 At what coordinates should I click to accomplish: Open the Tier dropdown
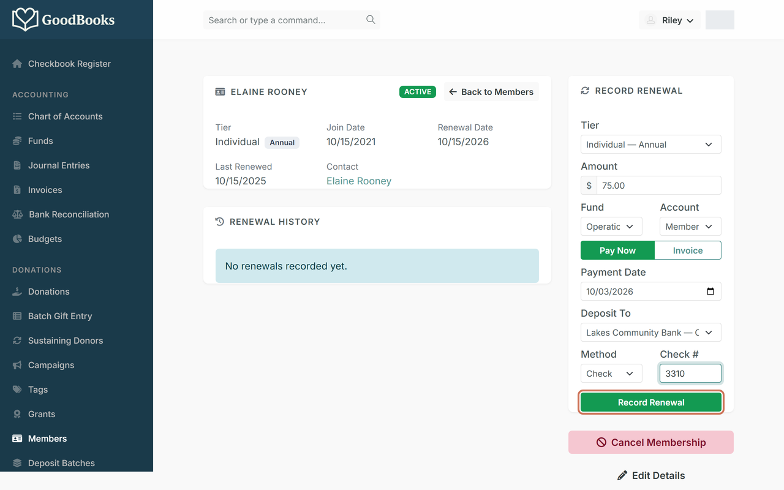point(651,145)
